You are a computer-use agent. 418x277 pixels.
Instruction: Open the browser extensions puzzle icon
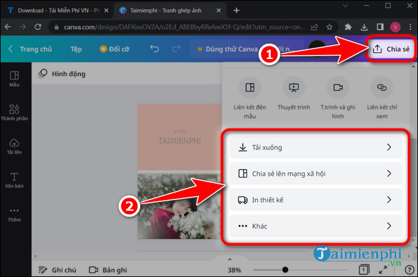click(x=348, y=27)
